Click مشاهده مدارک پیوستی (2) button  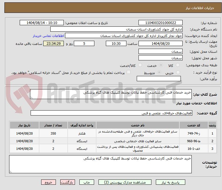125,182
